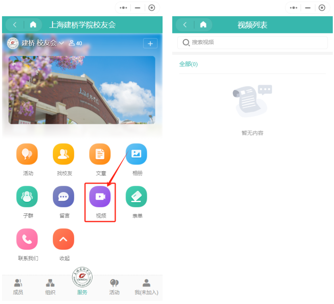Open the 找校友 alumni search icon

pyautogui.click(x=63, y=154)
